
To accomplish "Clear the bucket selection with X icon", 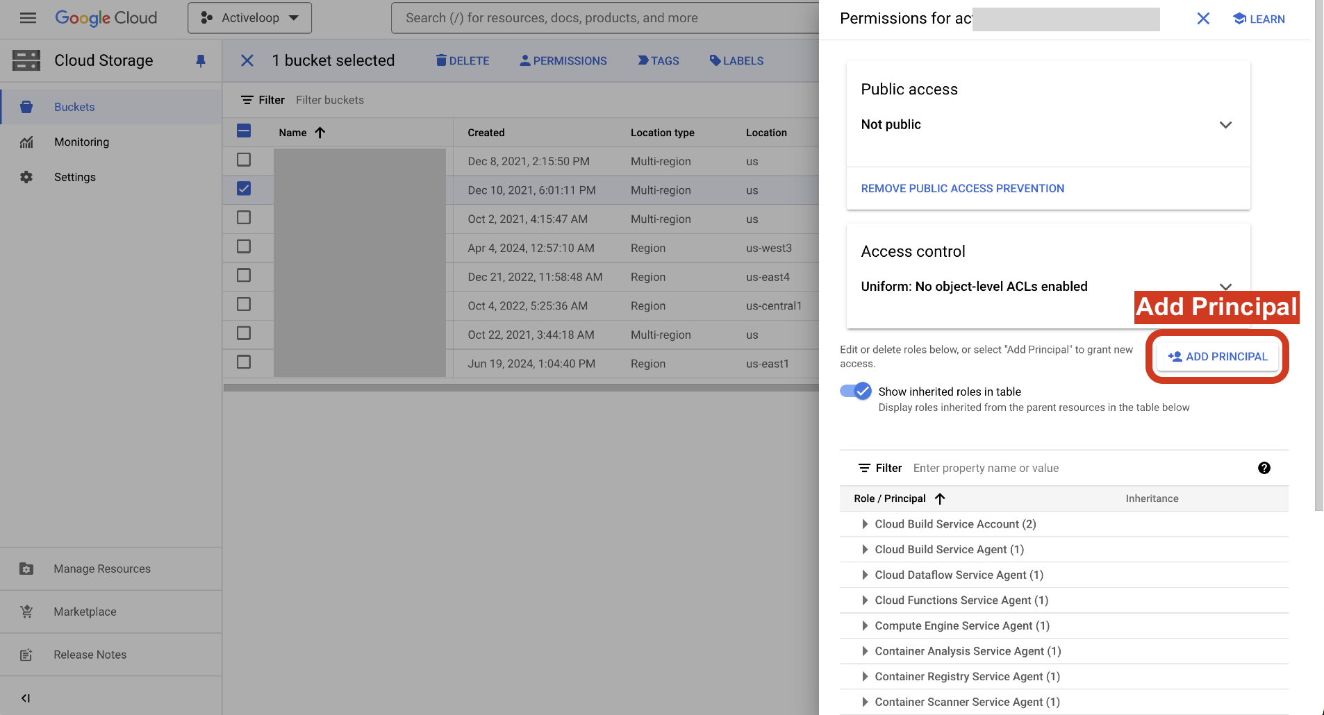I will [x=247, y=61].
